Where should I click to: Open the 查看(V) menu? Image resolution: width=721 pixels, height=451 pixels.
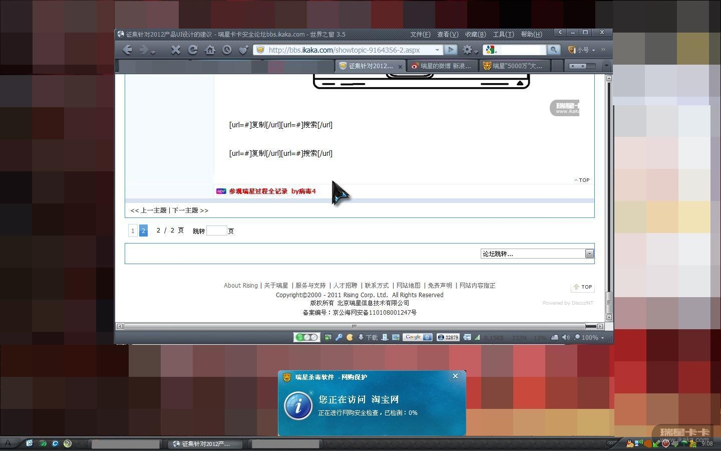tap(448, 34)
